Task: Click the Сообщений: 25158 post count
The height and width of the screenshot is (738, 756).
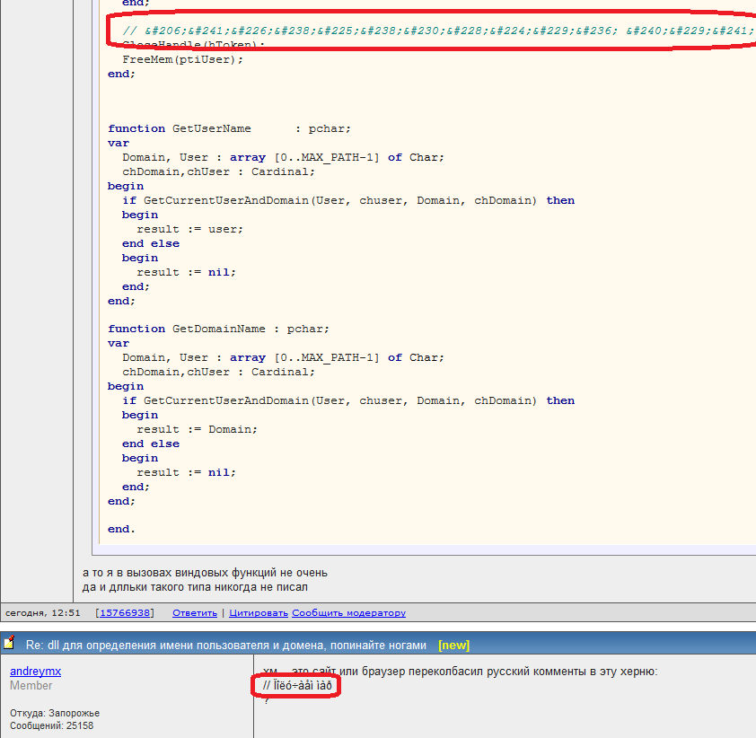Action: (x=51, y=725)
